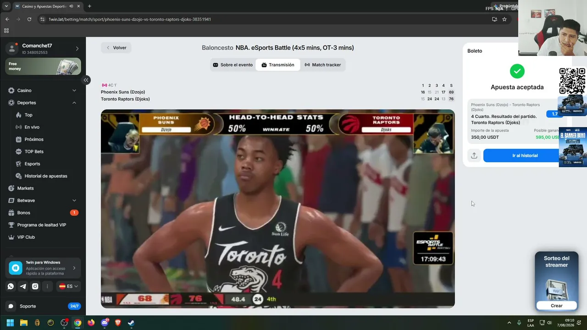The image size is (587, 330).
Task: Click the browser address bar URL
Action: pyautogui.click(x=130, y=19)
